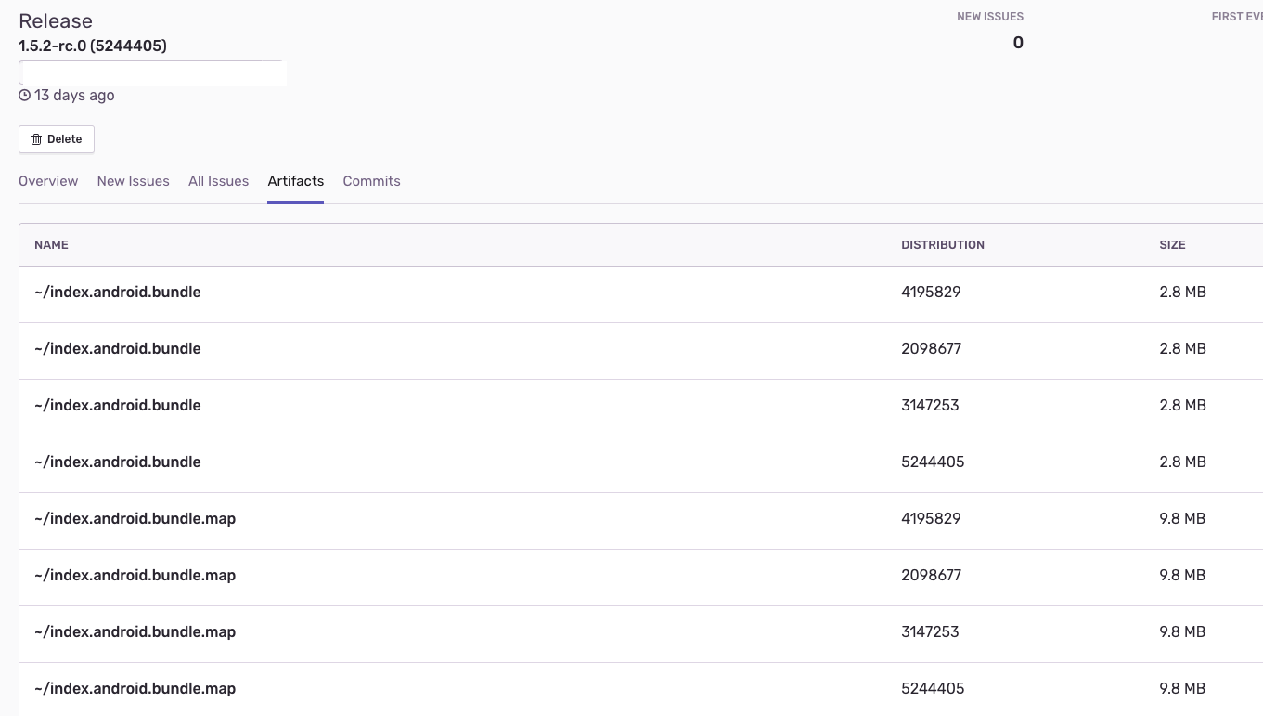
Task: Click index.android.bundle.map with distribution 5244405
Action: [x=135, y=688]
